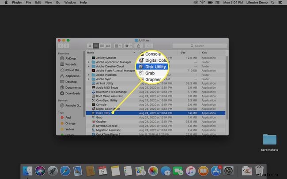
Task: Open Safari from the Dock
Action: (65, 171)
